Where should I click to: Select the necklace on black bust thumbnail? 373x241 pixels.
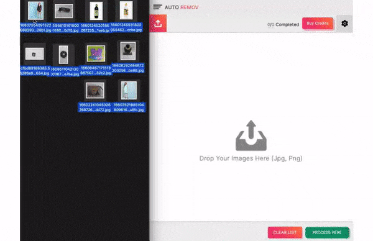(128, 51)
